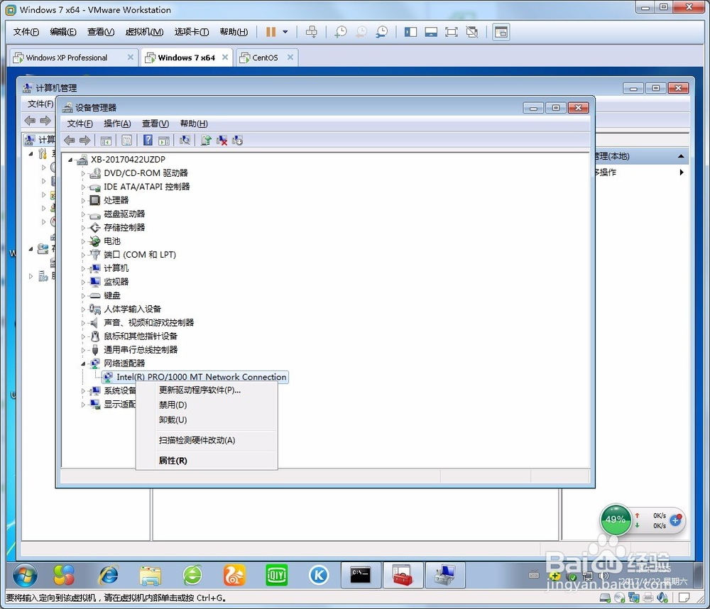Viewport: 710px width, 609px height.
Task: Open VMware 编辑(E) menu
Action: click(x=63, y=32)
